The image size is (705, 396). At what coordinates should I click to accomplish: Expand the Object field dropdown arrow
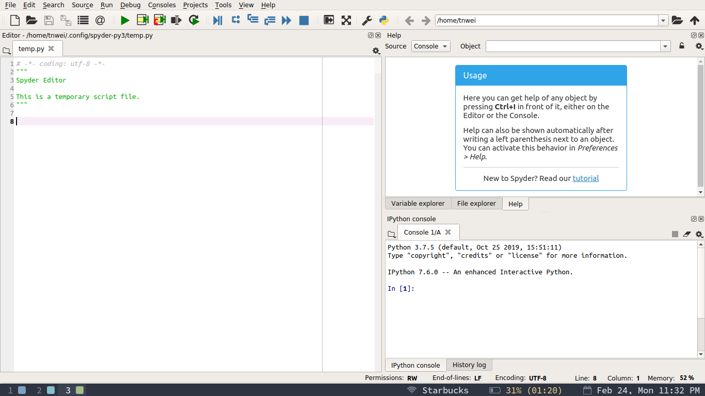point(665,46)
